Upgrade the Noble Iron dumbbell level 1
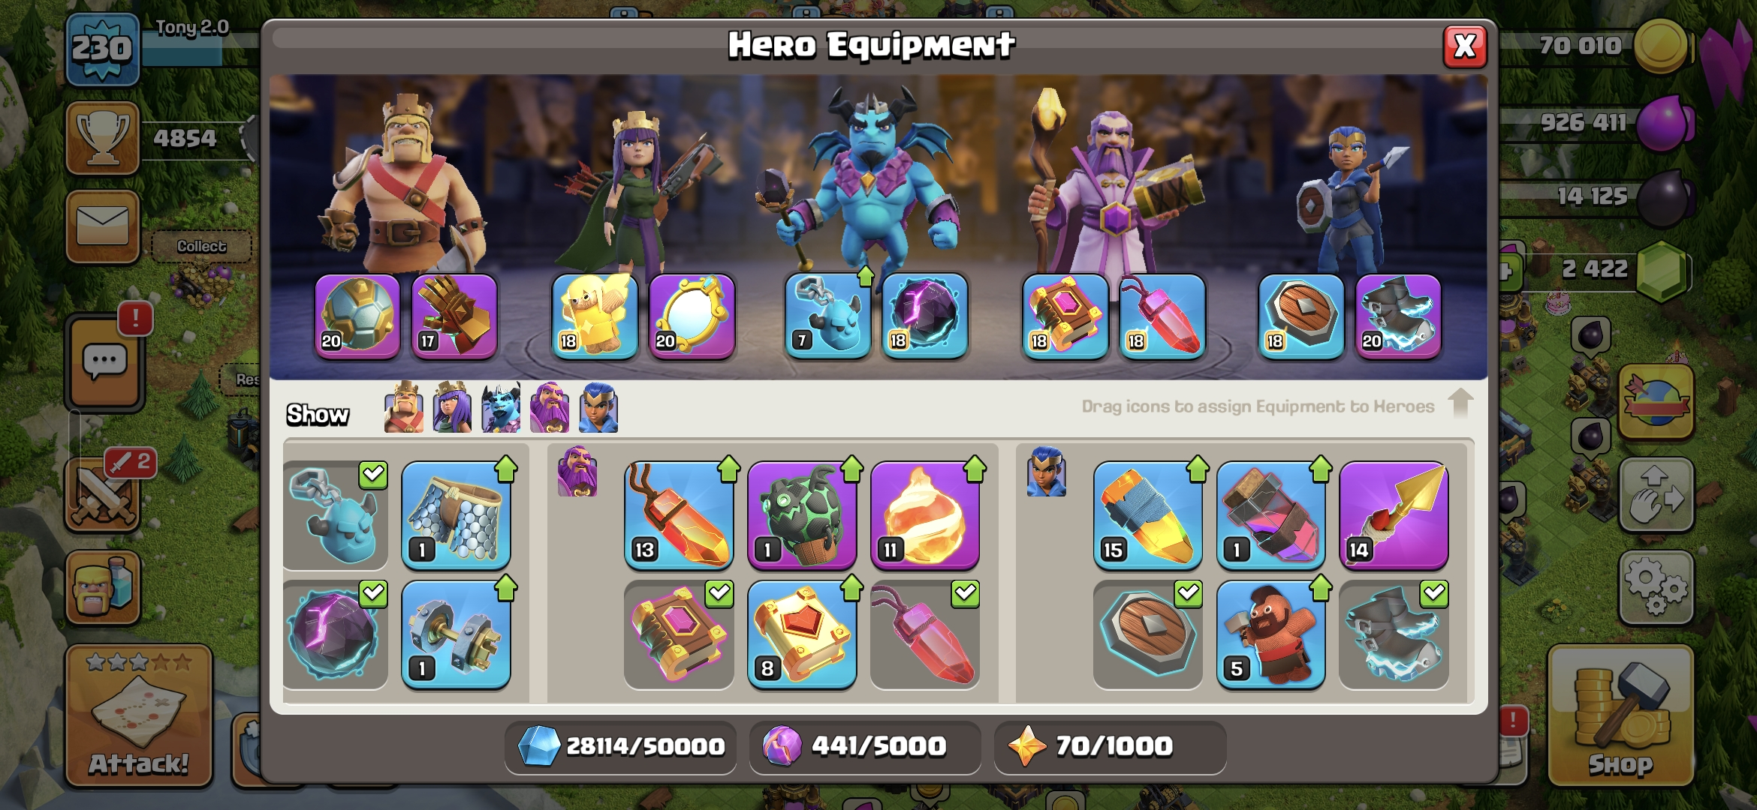 (456, 634)
